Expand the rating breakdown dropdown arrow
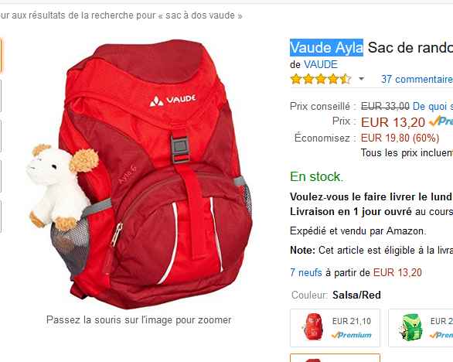Viewport: 453px width, 362px height. (x=361, y=79)
